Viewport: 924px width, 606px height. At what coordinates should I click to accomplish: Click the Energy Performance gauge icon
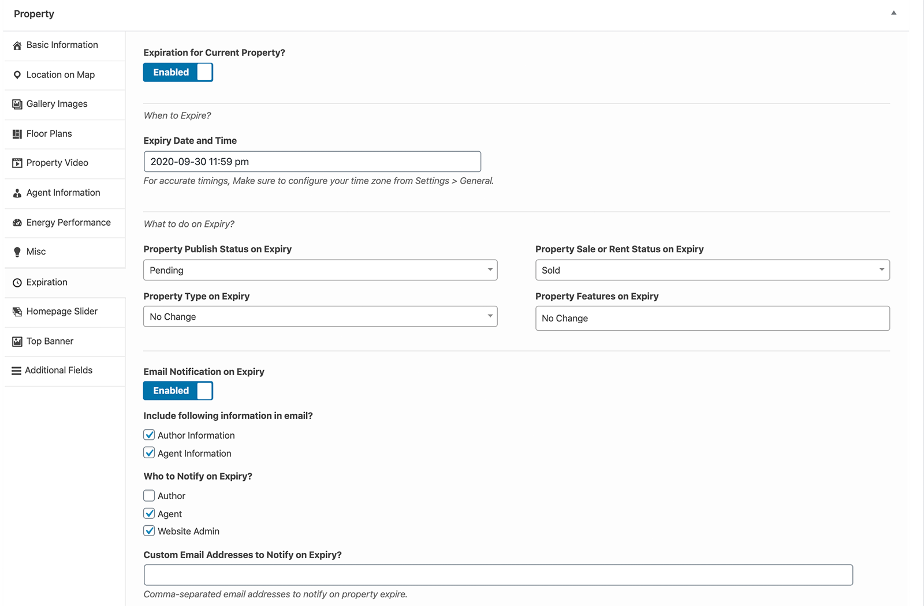pos(17,223)
